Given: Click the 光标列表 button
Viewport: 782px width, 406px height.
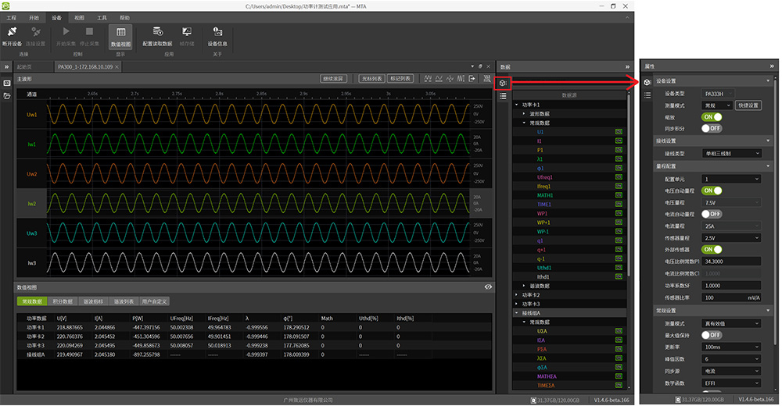Looking at the screenshot, I should click(371, 79).
